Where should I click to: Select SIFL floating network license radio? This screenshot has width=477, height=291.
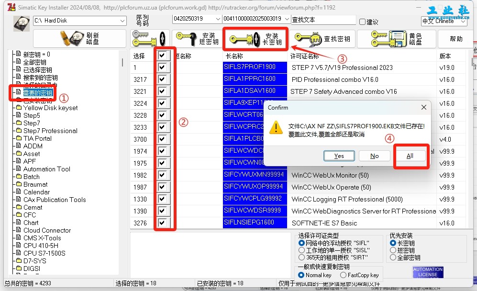click(x=301, y=243)
